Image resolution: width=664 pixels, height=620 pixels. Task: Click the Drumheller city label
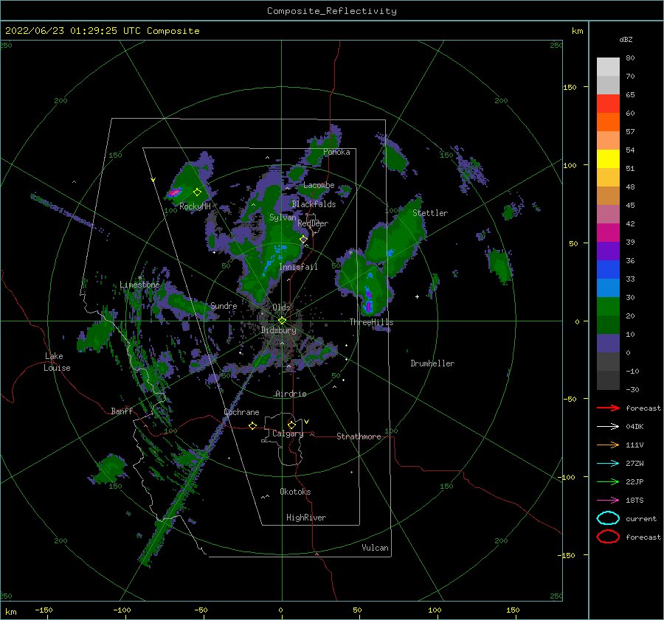pos(432,363)
